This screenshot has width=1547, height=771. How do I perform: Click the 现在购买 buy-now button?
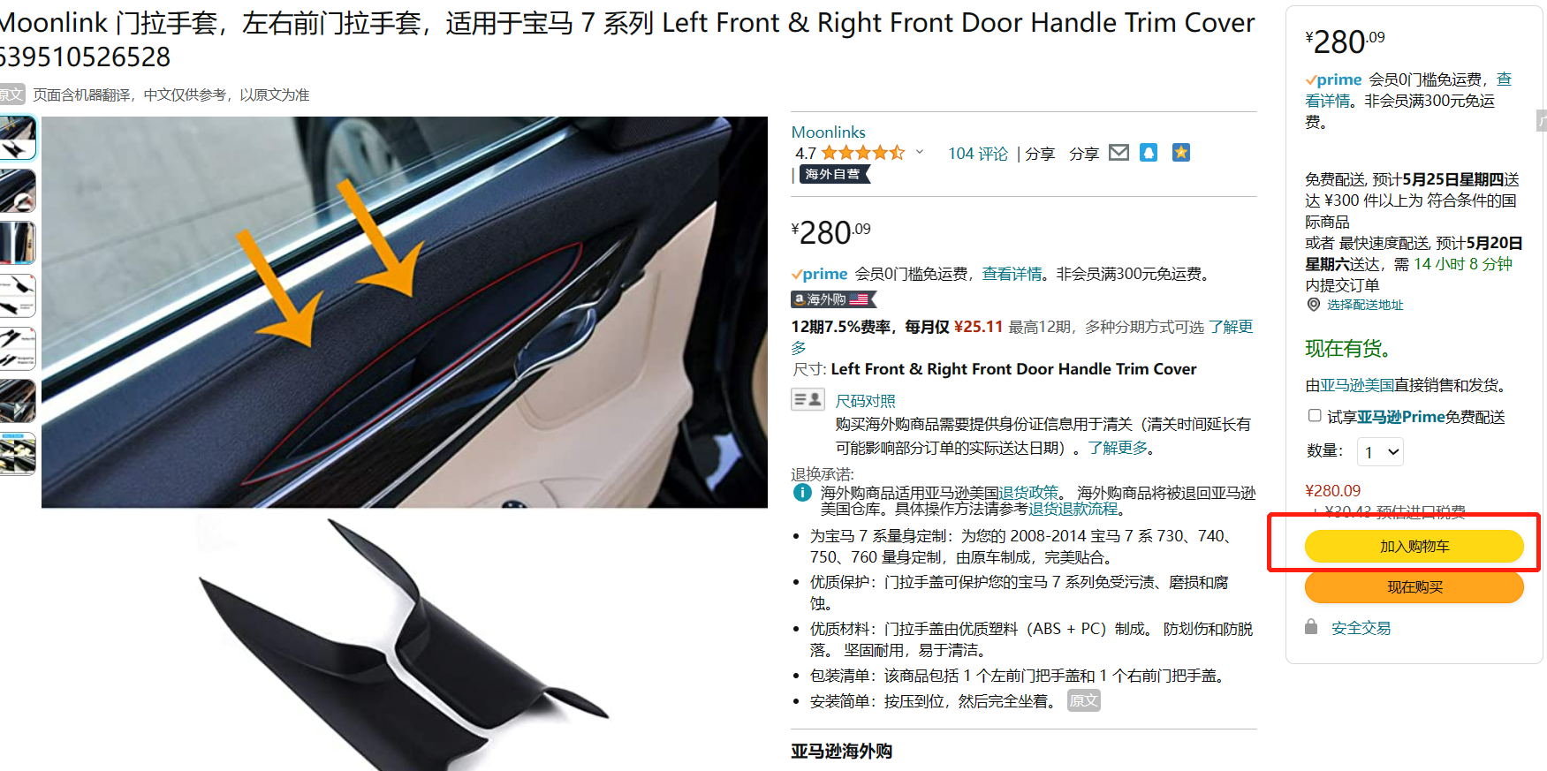point(1414,587)
